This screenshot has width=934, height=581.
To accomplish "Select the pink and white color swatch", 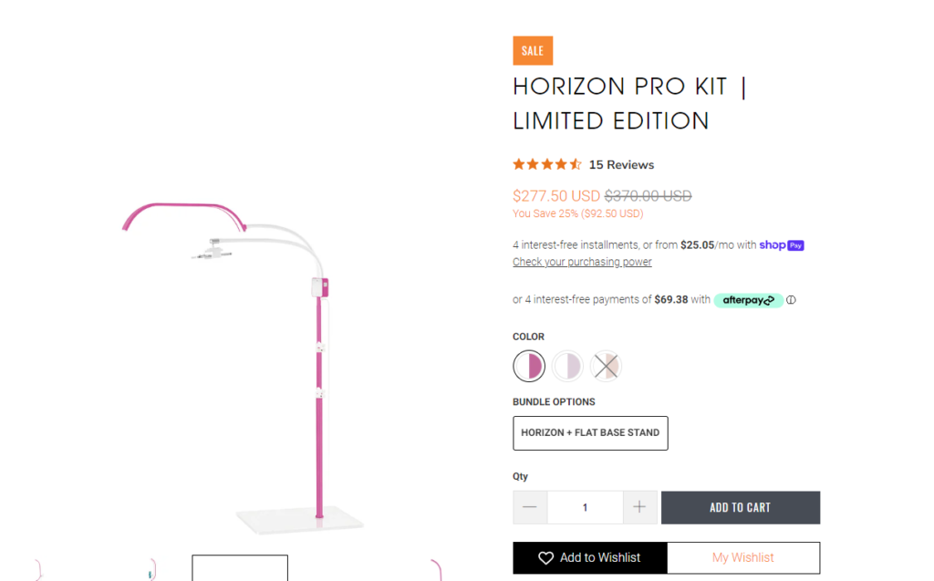I will point(529,366).
